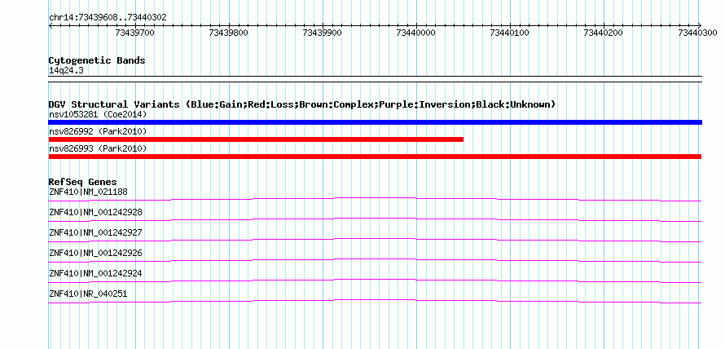Open the ZNF410|NM_021188 transcript label
This screenshot has height=349, width=725.
click(88, 192)
